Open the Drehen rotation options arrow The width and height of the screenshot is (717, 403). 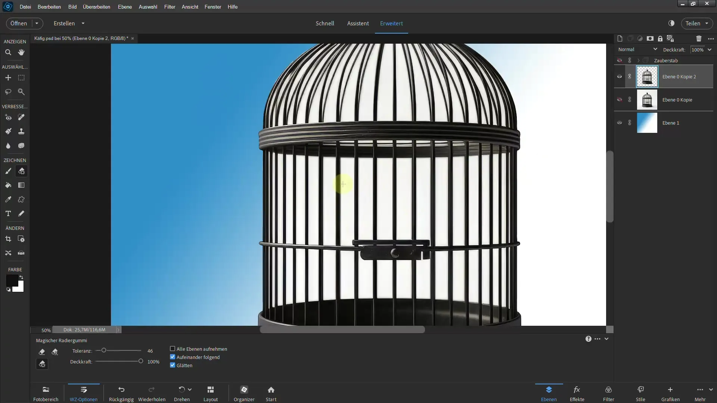pos(190,390)
